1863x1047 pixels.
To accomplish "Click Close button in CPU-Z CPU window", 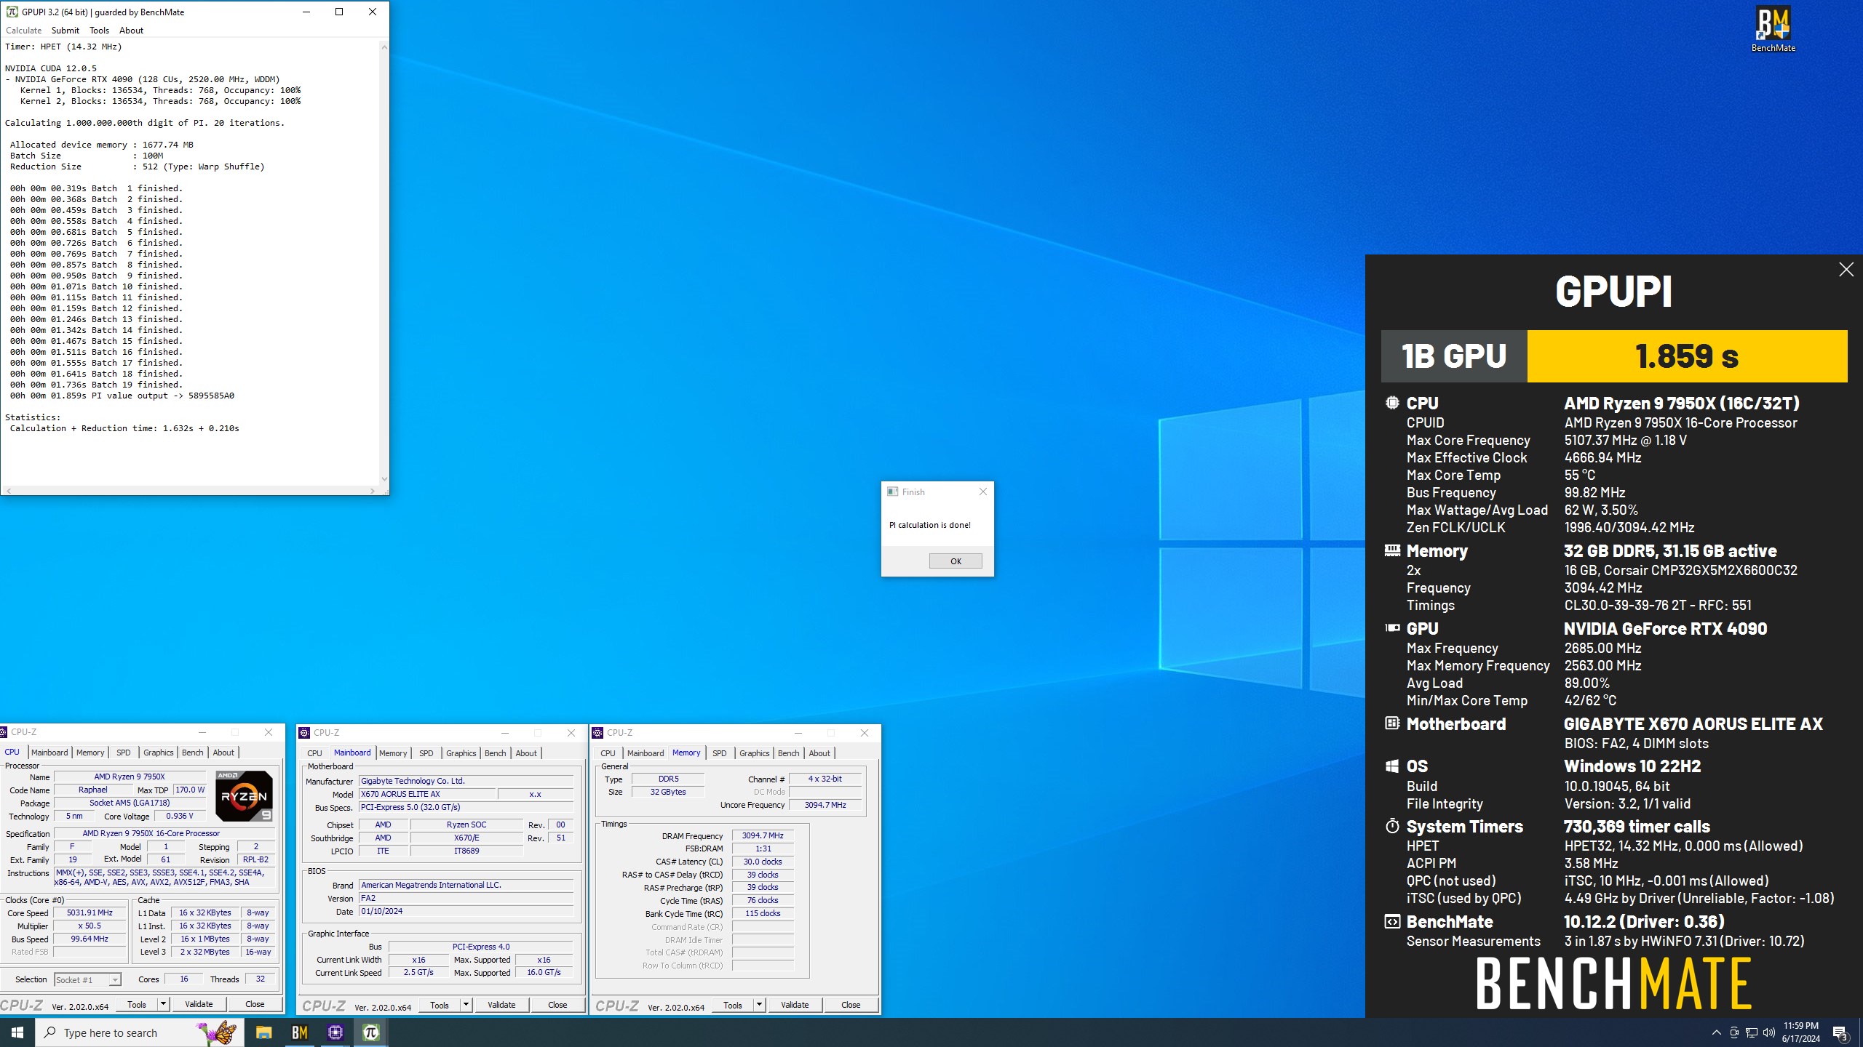I will [255, 1004].
